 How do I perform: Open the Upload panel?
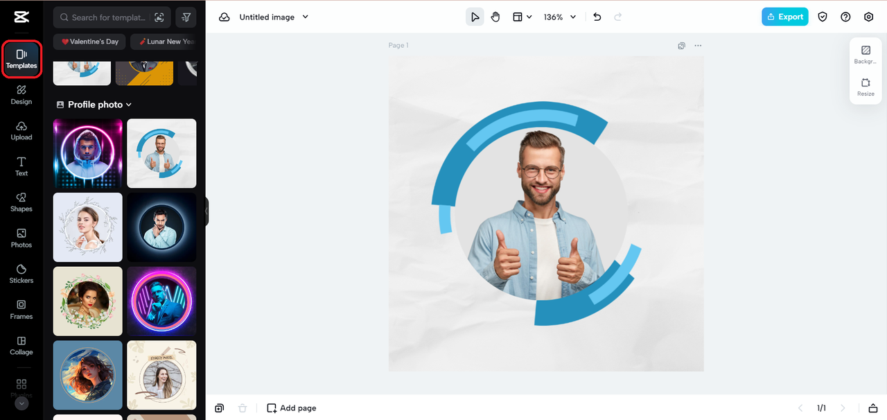tap(21, 131)
